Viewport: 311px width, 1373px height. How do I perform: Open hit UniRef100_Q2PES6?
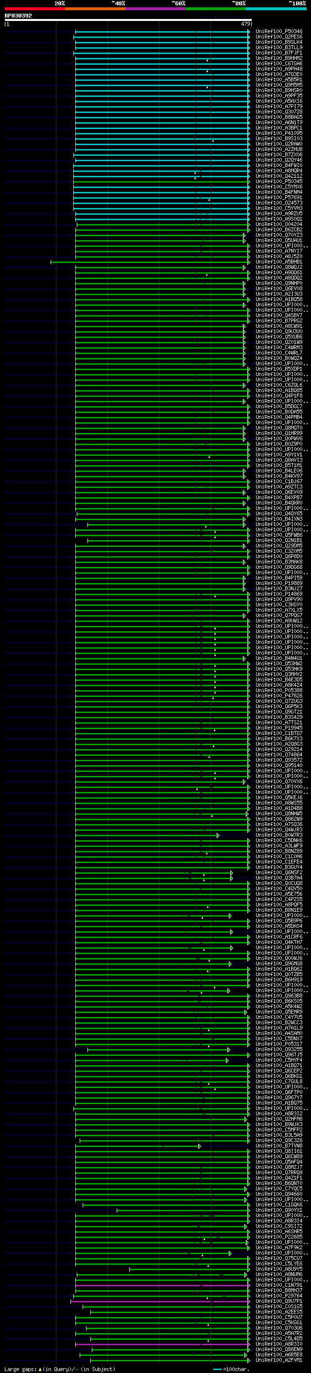point(279,37)
